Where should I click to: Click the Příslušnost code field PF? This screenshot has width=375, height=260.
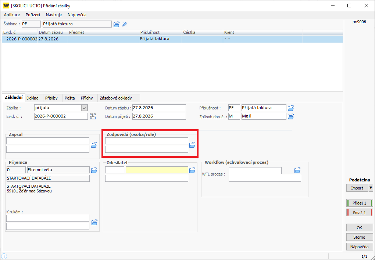pyautogui.click(x=234, y=108)
